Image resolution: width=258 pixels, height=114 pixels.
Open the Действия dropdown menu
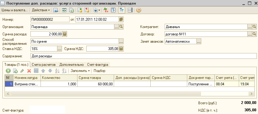(41, 10)
